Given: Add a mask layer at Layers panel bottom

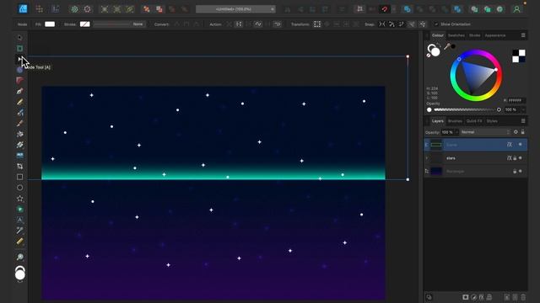Looking at the screenshot, I should pyautogui.click(x=466, y=297).
